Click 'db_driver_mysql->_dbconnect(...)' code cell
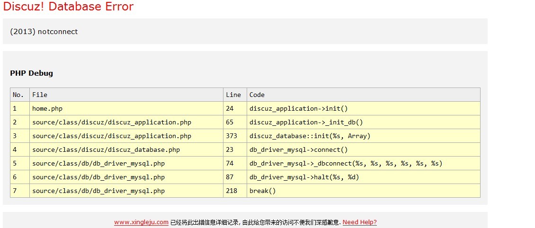This screenshot has height=228, width=535. 364,163
